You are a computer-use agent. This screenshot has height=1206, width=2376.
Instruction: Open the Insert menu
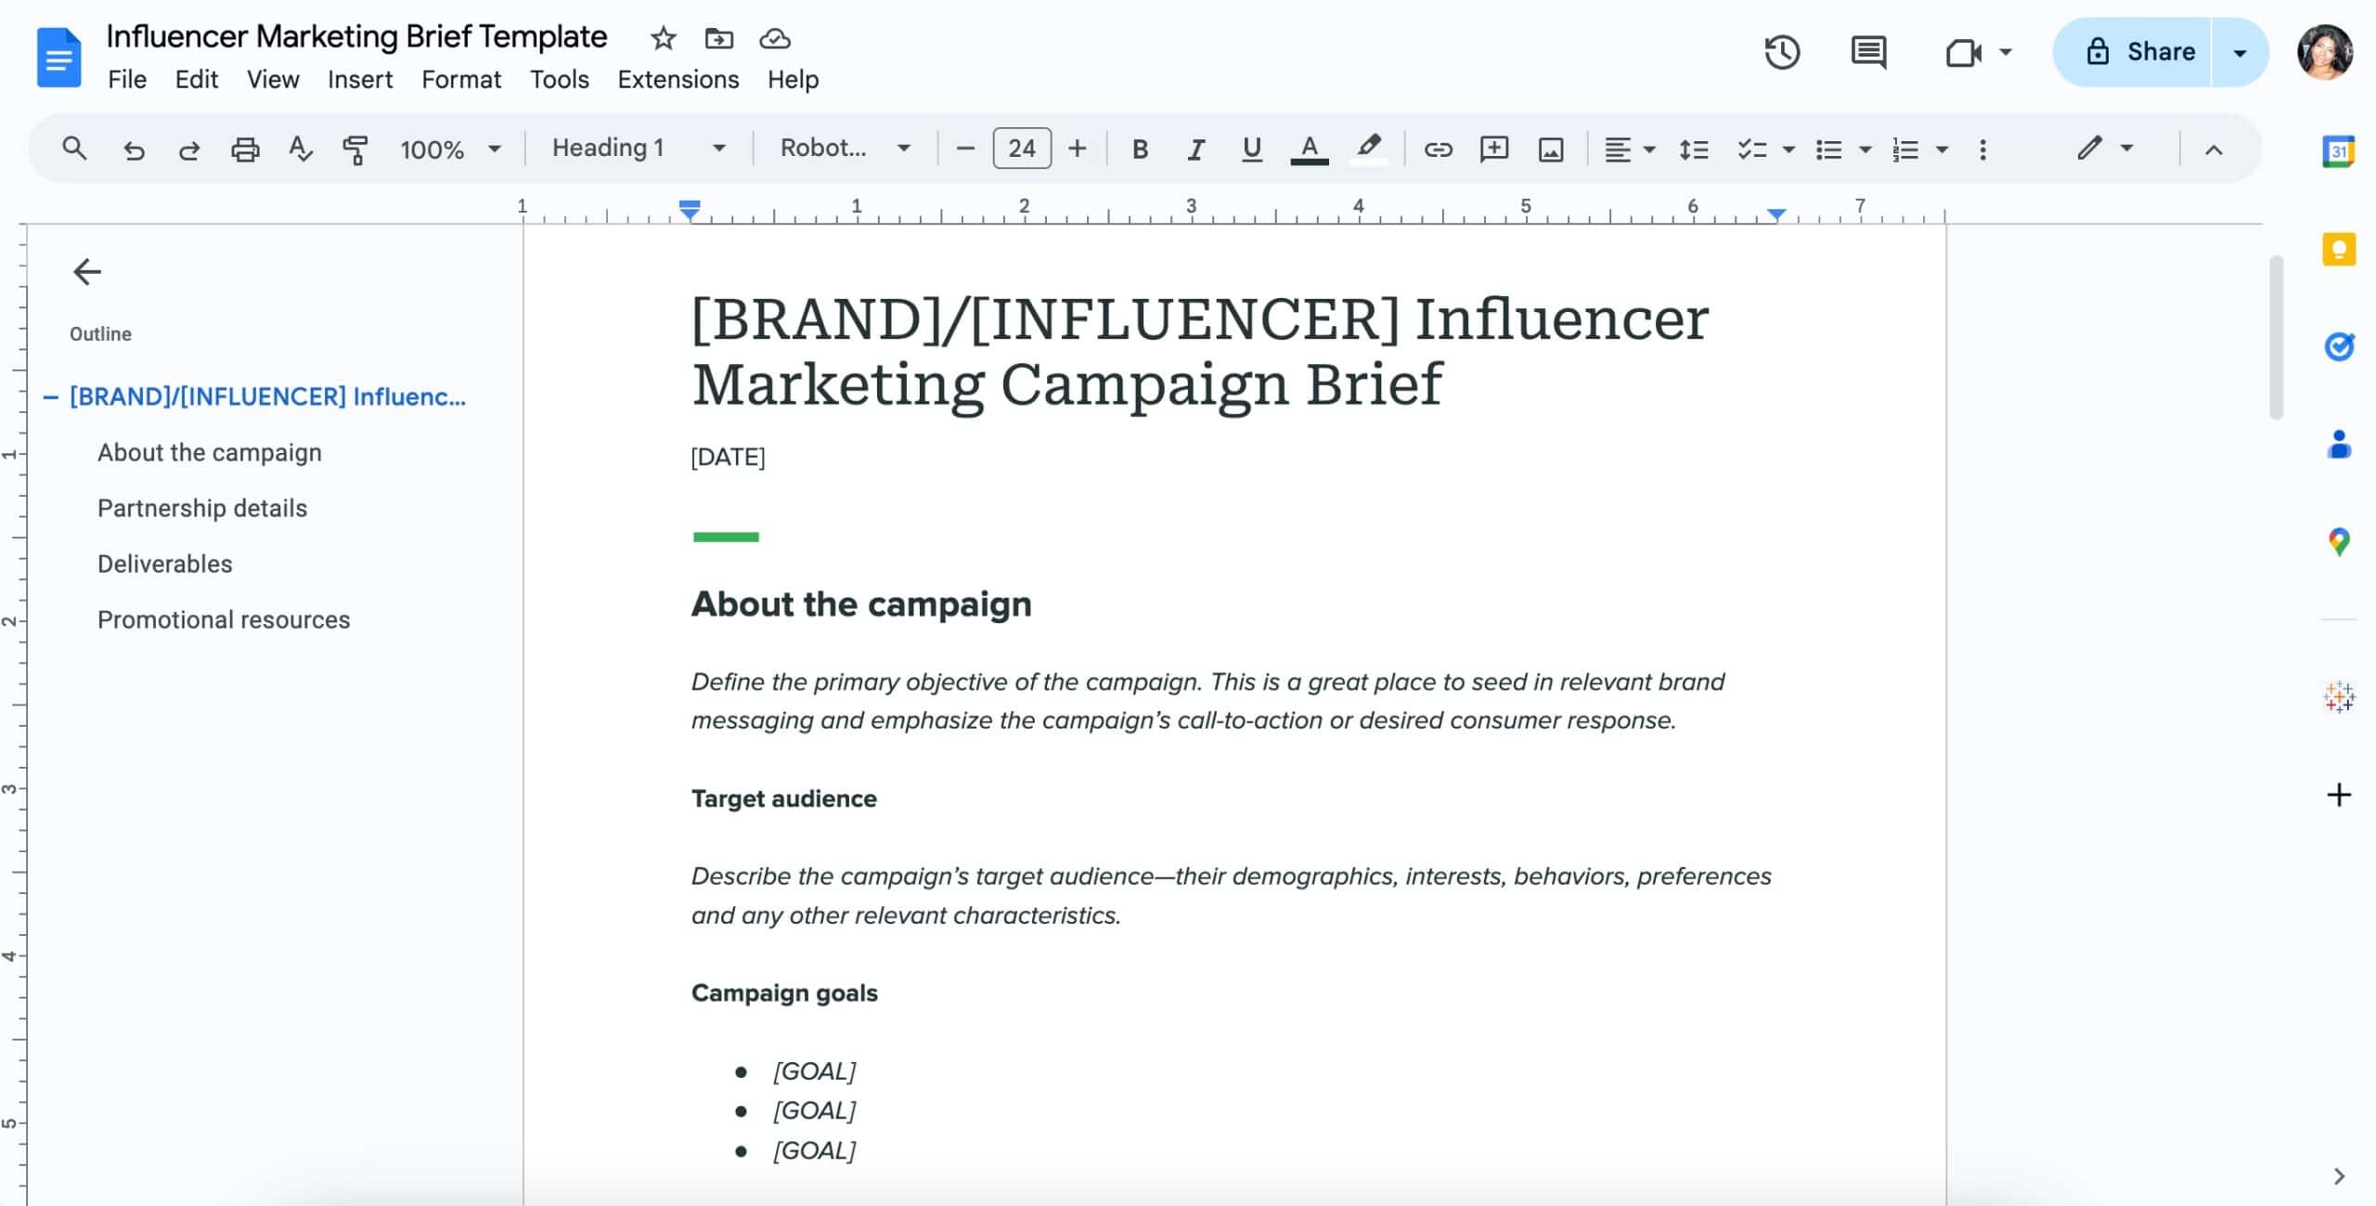coord(359,80)
